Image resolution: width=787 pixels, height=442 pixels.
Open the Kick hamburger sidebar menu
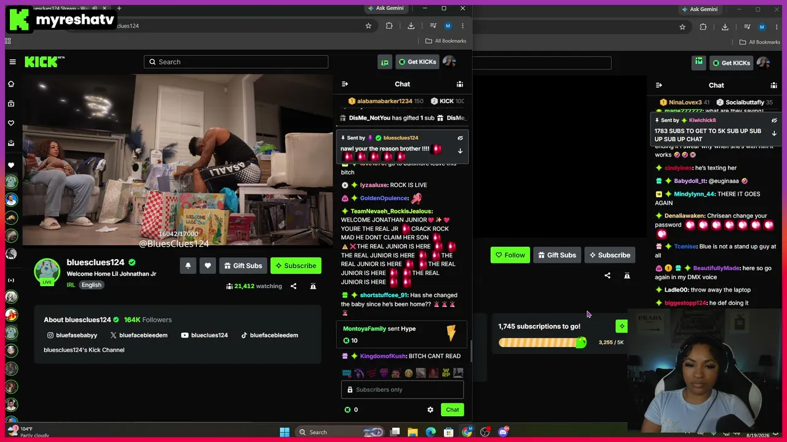12,62
